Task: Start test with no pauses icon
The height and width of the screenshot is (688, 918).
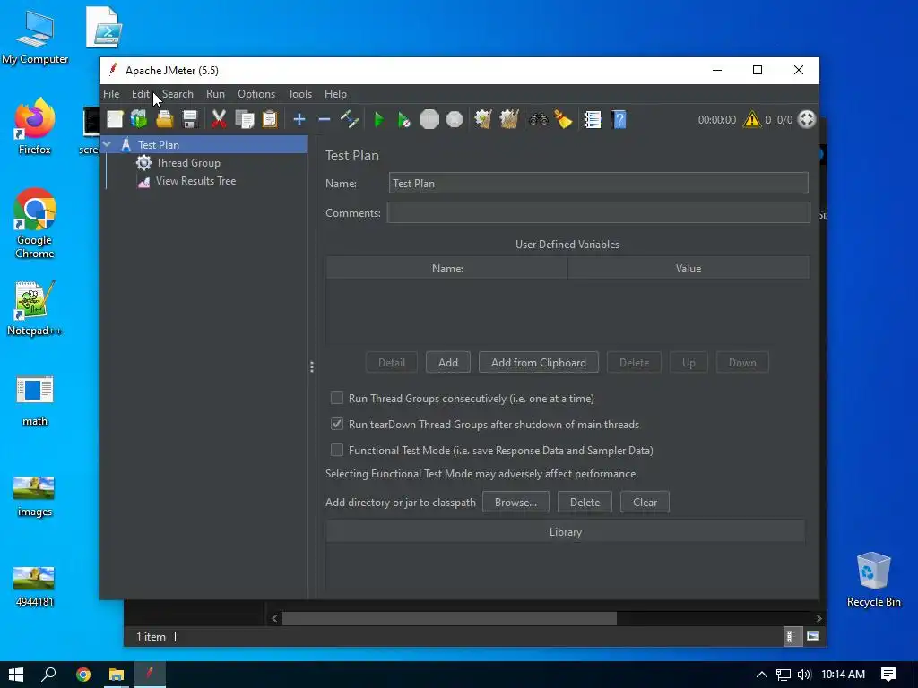Action: click(404, 120)
